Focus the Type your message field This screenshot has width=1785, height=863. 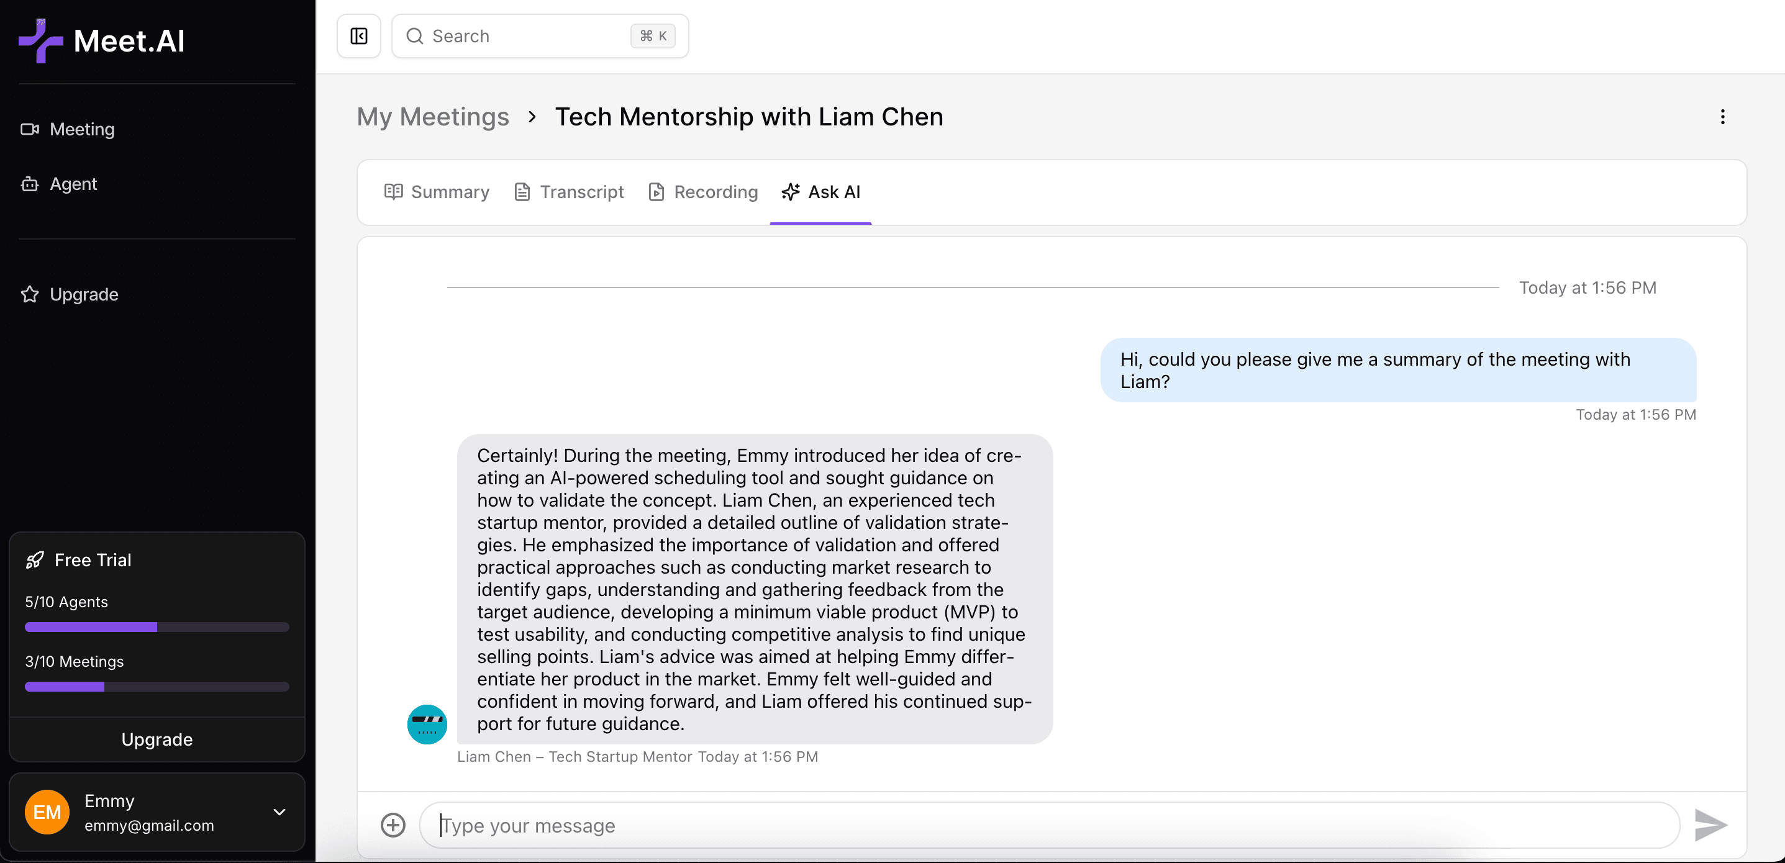coord(1049,825)
